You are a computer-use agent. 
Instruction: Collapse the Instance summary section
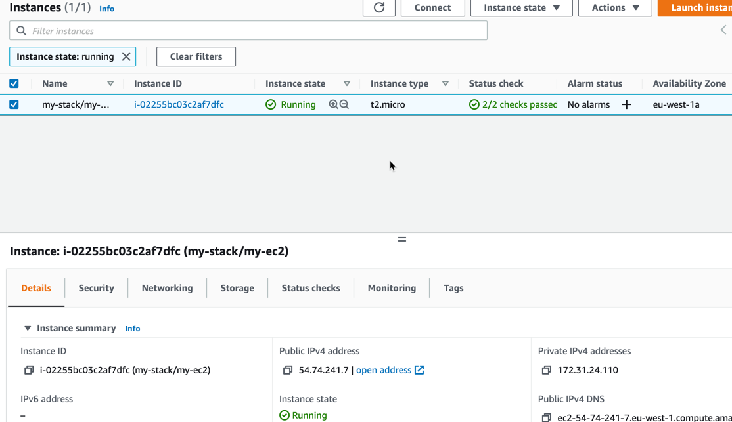click(x=28, y=328)
